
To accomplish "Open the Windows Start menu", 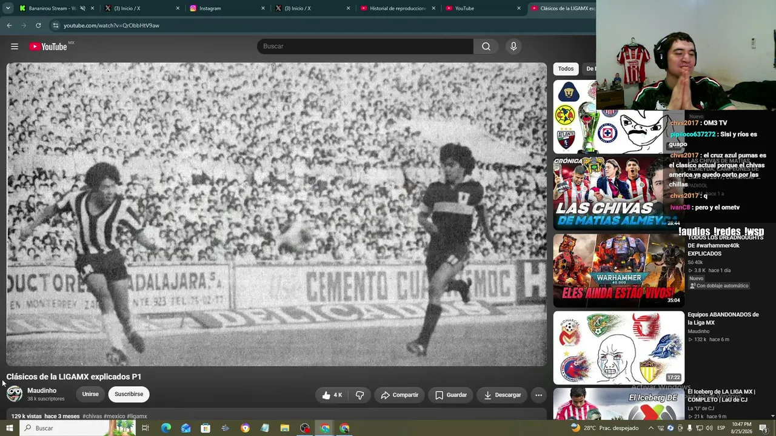I will point(9,428).
